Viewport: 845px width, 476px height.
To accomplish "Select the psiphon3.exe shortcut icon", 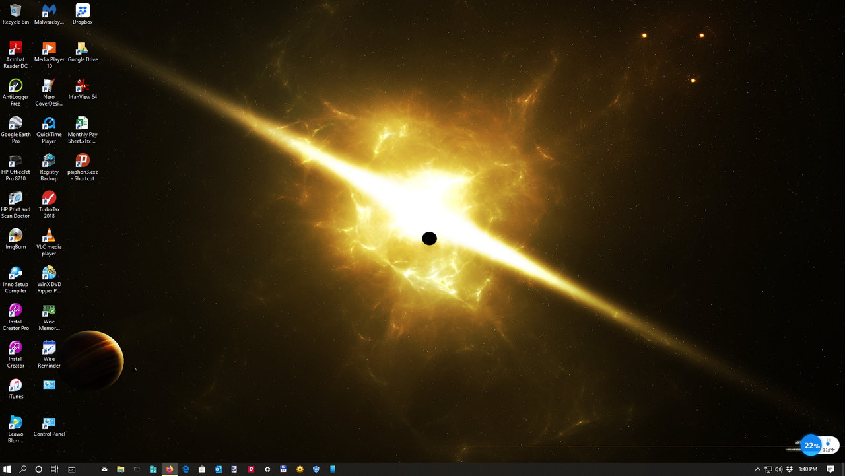I will [x=83, y=167].
